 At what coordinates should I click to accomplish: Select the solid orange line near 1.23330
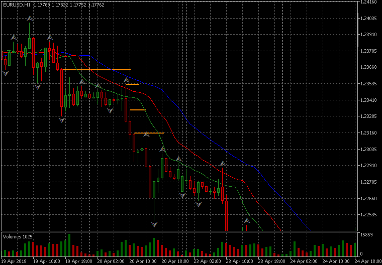pyautogui.click(x=138, y=110)
